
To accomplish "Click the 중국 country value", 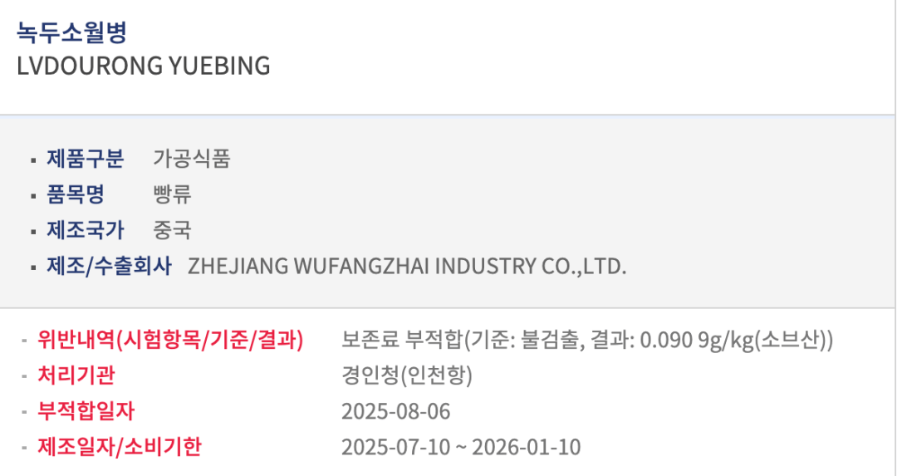I will [x=172, y=230].
